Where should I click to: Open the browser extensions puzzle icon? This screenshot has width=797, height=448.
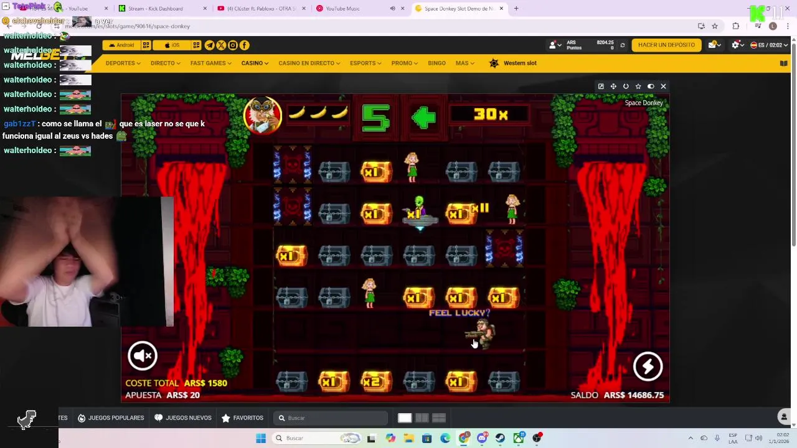(736, 26)
